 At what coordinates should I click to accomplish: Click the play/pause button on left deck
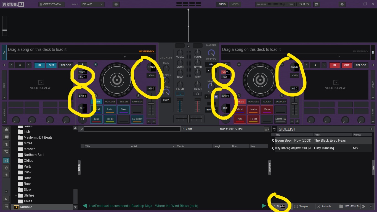82,119
